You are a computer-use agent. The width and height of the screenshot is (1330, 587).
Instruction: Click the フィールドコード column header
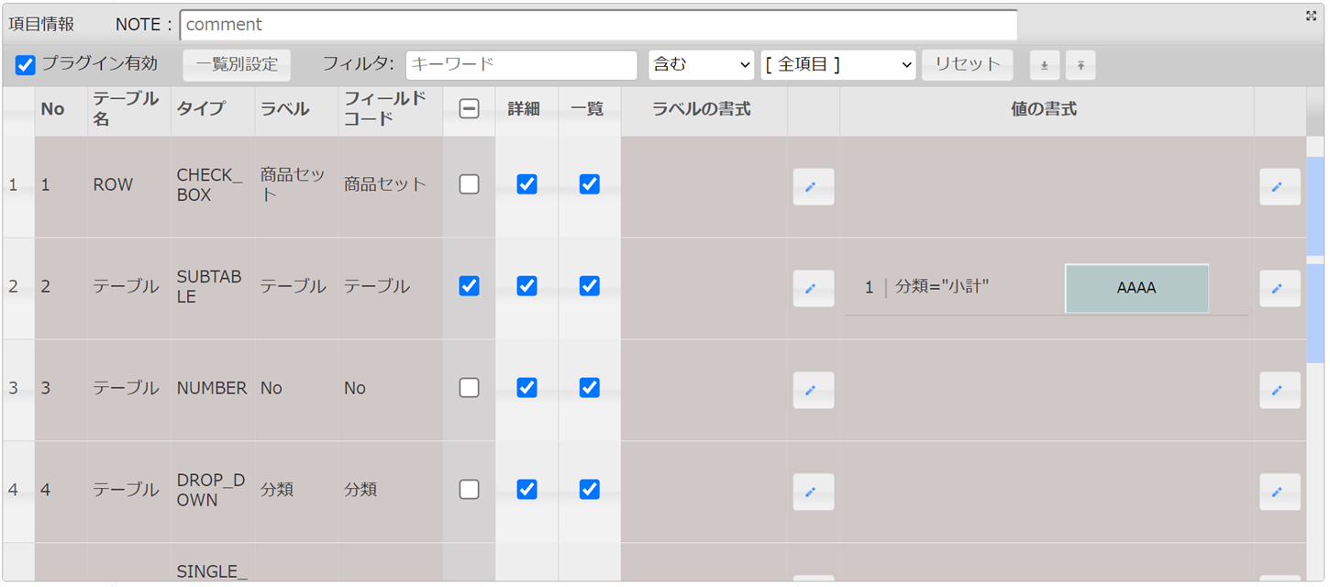click(391, 109)
